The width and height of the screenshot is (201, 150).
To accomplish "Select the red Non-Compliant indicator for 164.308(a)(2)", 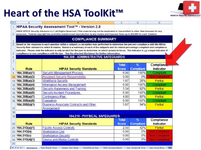I will click(159, 77).
